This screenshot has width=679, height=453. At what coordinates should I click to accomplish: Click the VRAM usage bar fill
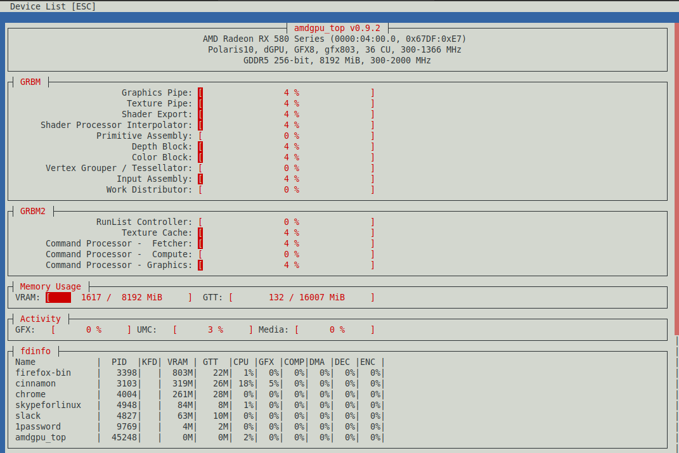[x=59, y=297]
